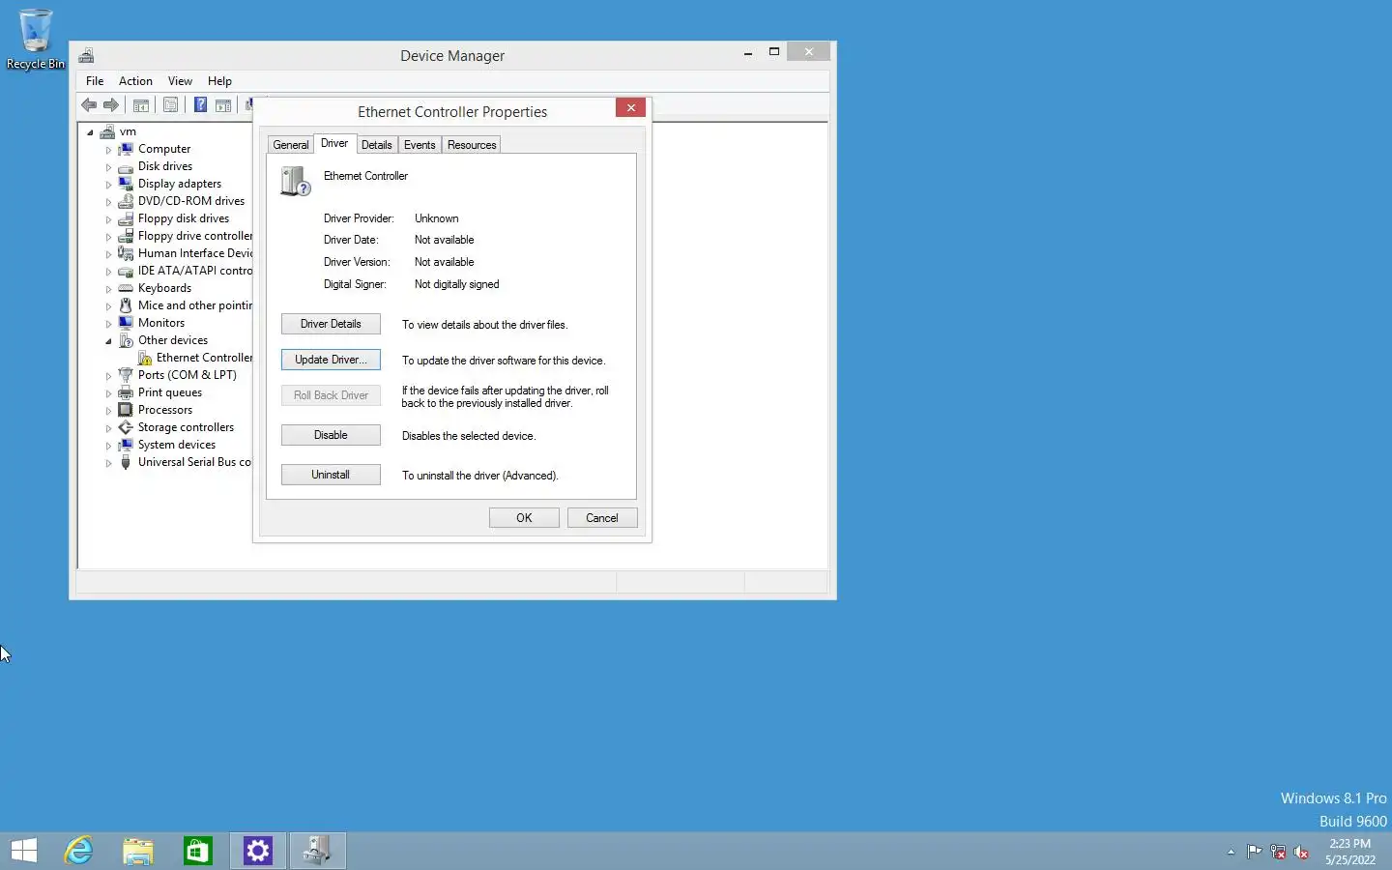Click the Disable button
Image resolution: width=1392 pixels, height=870 pixels.
point(331,435)
